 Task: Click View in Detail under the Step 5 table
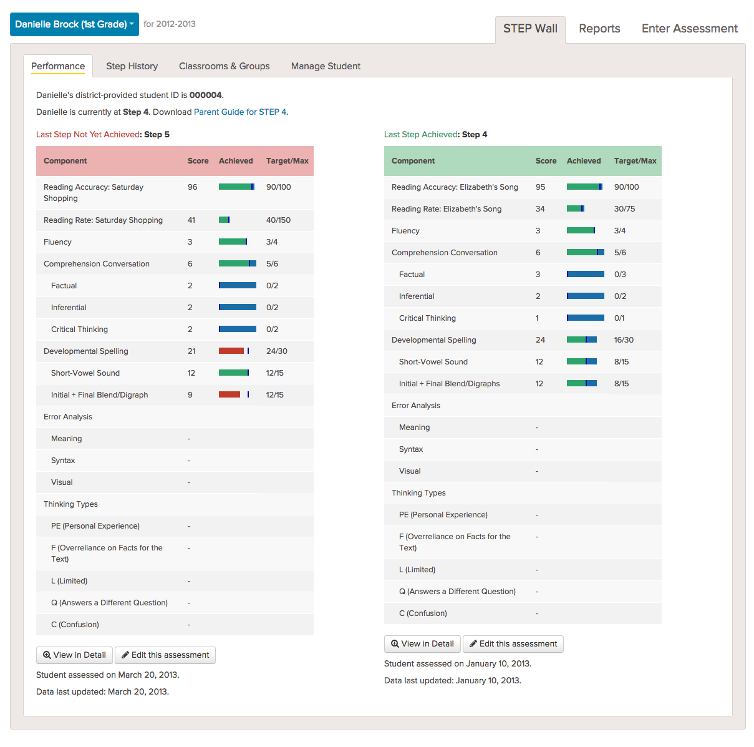click(75, 655)
